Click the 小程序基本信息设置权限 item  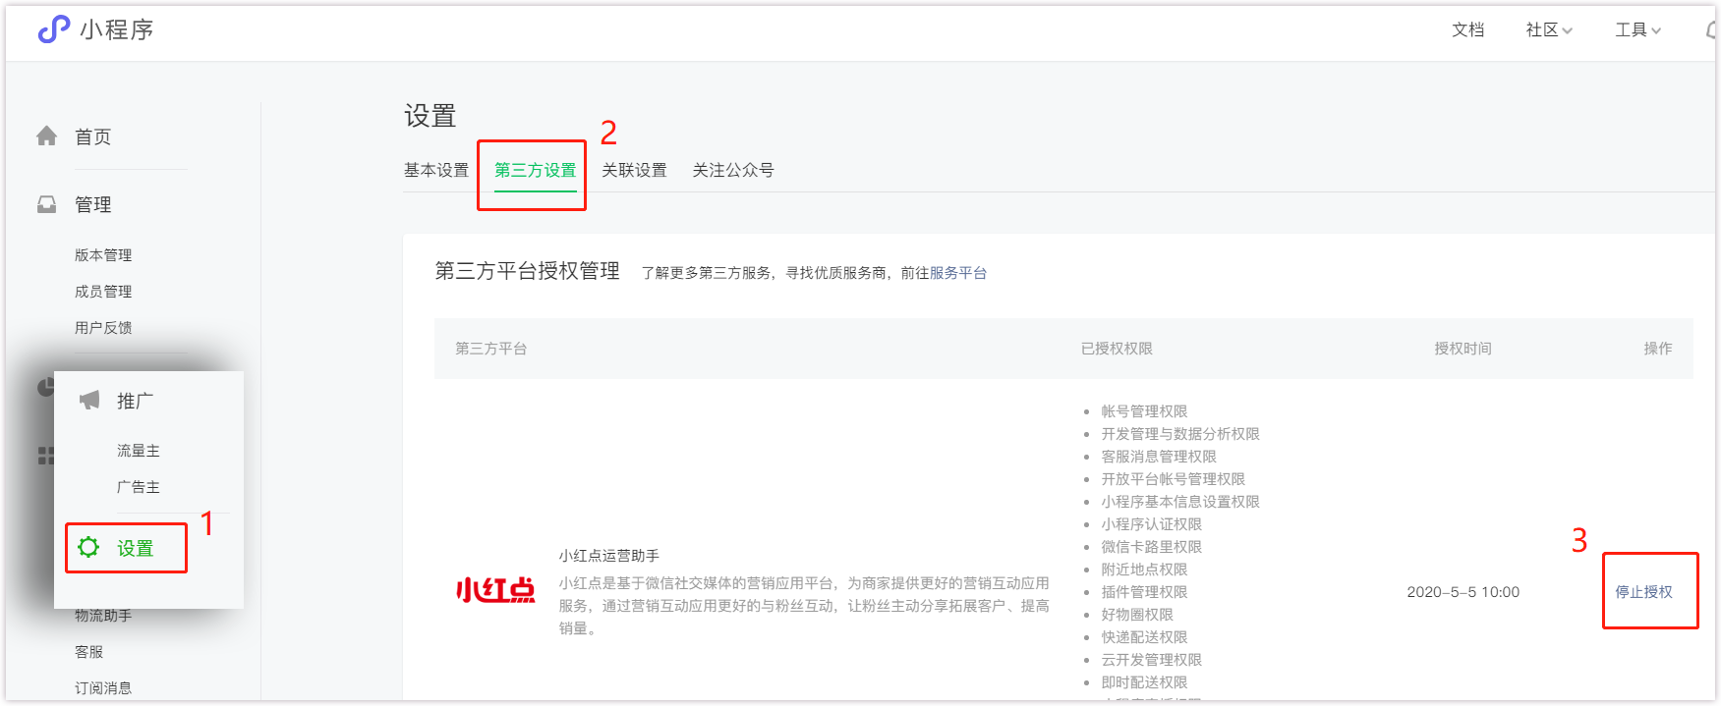pos(1180,502)
